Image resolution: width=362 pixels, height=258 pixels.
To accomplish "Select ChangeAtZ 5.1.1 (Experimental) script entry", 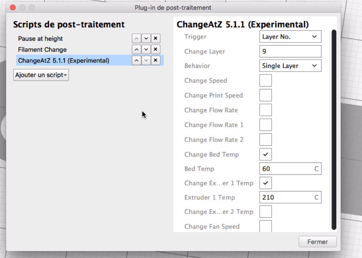I will point(63,60).
